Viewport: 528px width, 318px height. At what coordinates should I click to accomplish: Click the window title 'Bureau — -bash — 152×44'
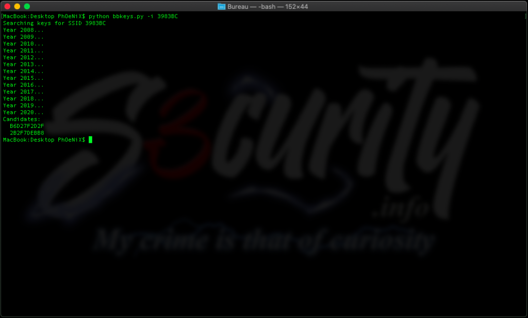tap(268, 6)
